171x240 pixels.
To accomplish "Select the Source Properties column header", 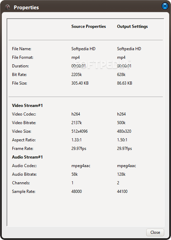I will click(89, 26).
